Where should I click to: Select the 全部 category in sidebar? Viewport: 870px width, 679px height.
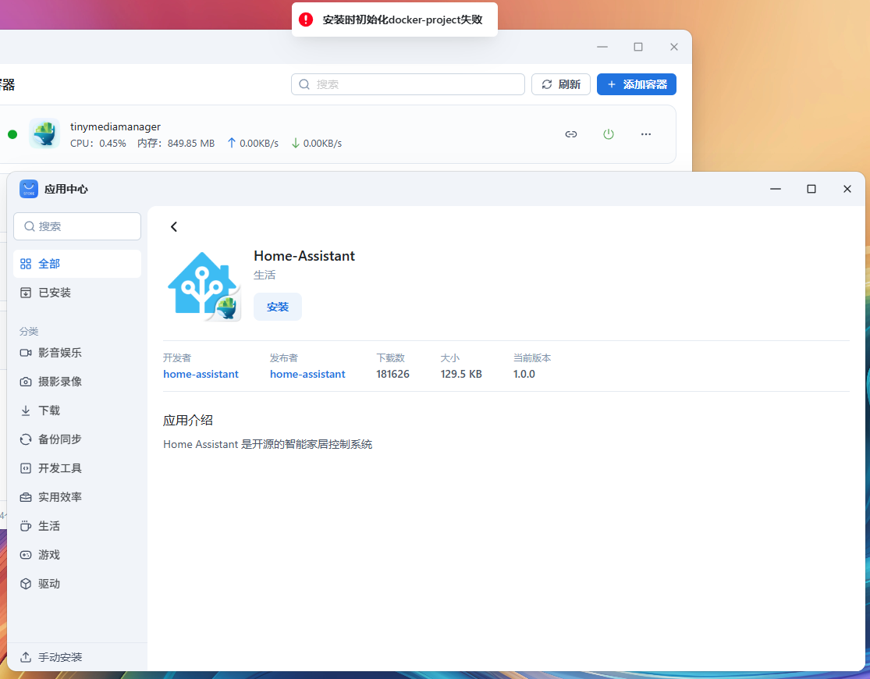(77, 264)
